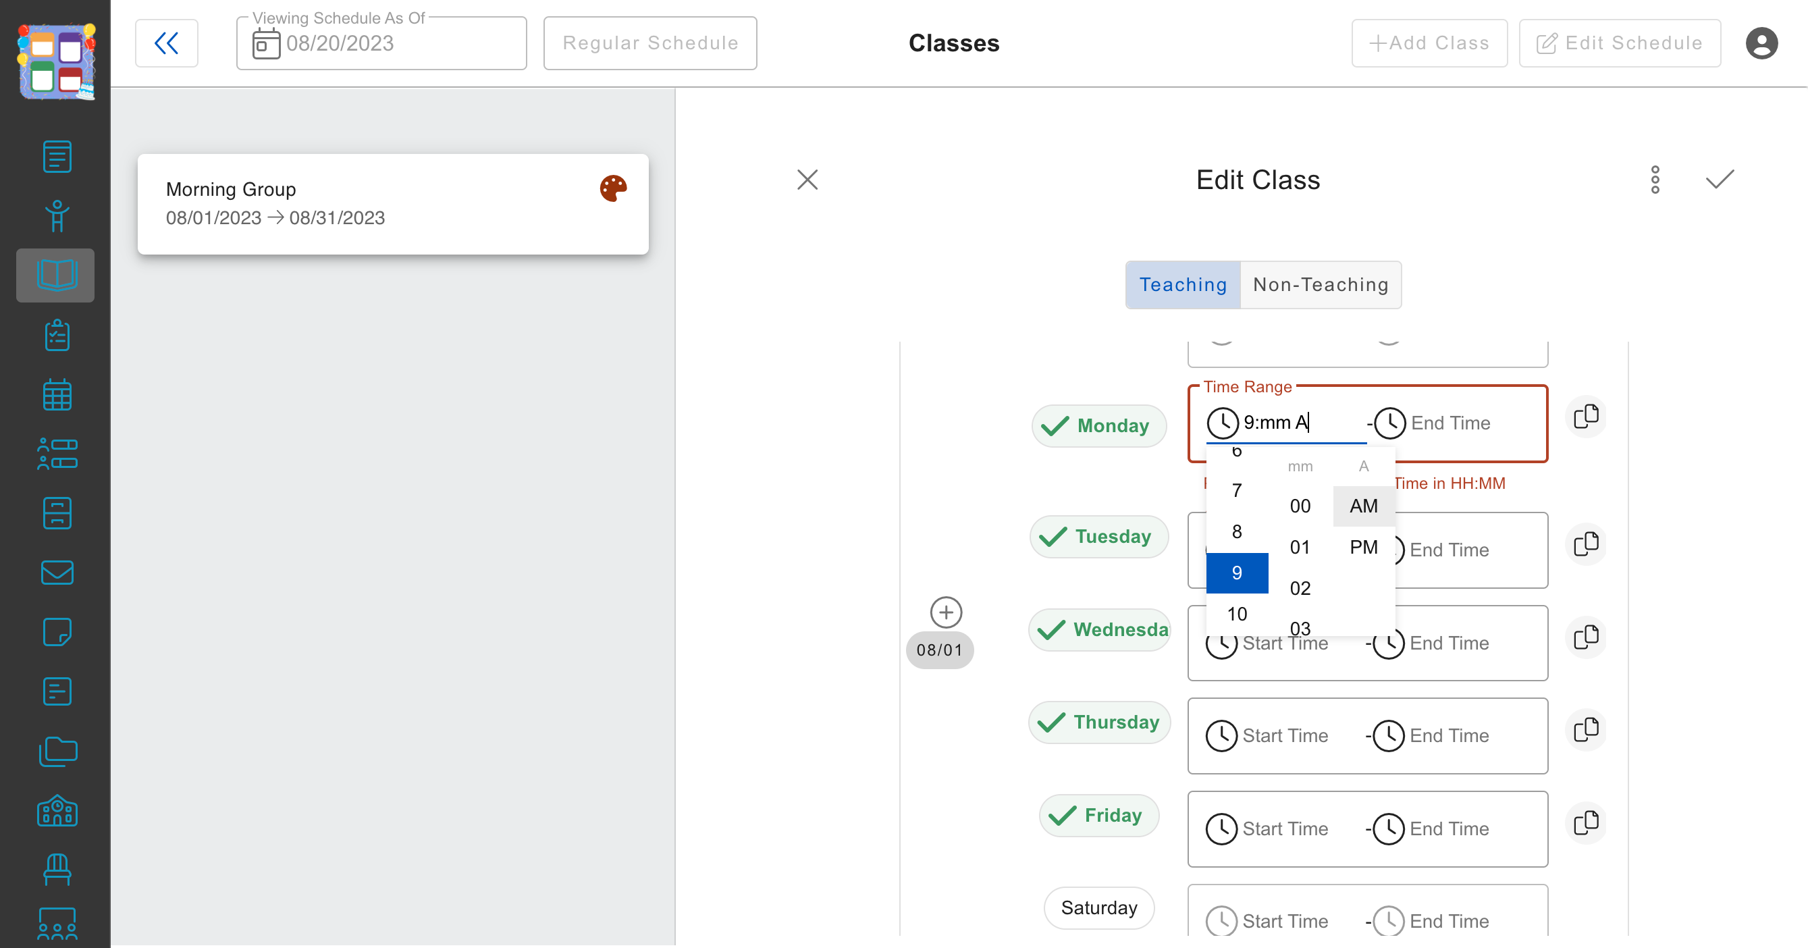Open the clipboard checklist sidebar icon

pyautogui.click(x=57, y=336)
